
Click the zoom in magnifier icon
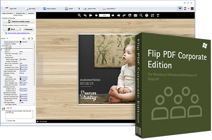tap(79, 16)
